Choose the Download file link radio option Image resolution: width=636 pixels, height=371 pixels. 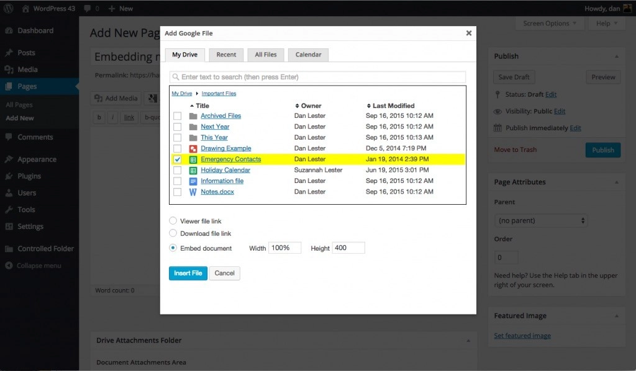click(x=173, y=233)
